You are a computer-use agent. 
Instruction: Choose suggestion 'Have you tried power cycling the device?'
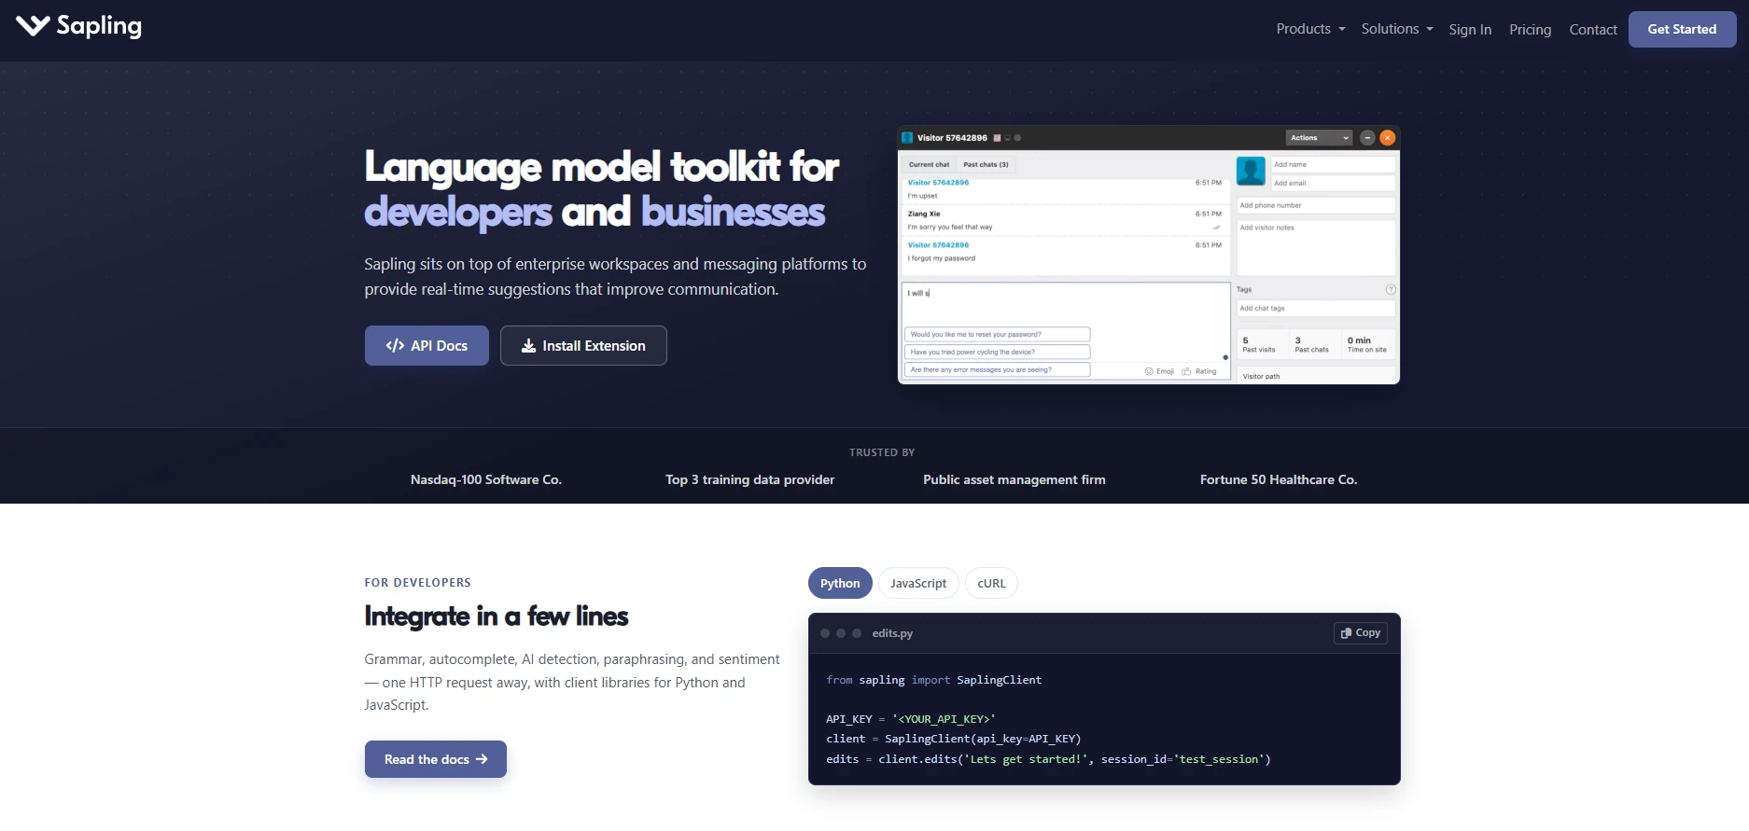(997, 352)
